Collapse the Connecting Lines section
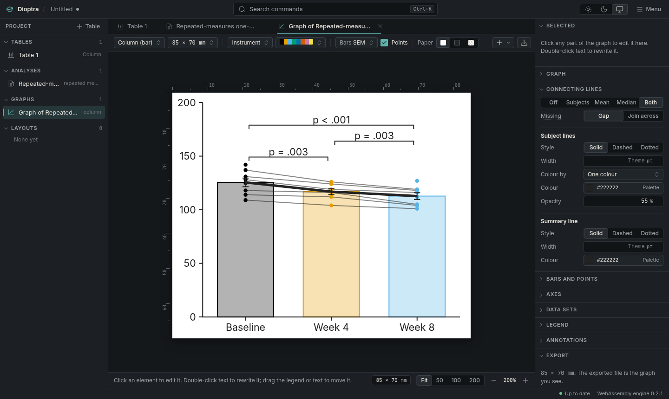 tap(602, 89)
